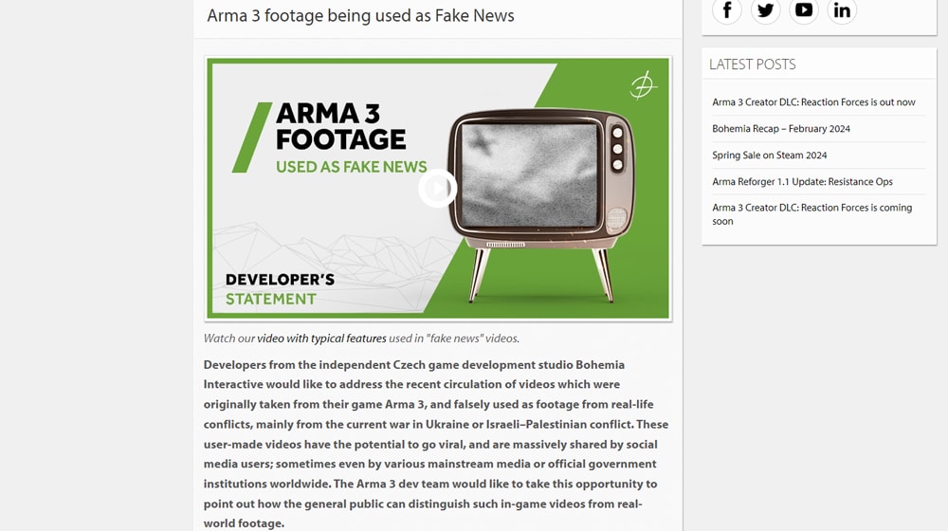
Task: Open the LinkedIn social icon
Action: pyautogui.click(x=842, y=10)
